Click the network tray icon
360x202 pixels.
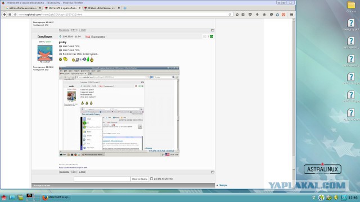click(328, 198)
